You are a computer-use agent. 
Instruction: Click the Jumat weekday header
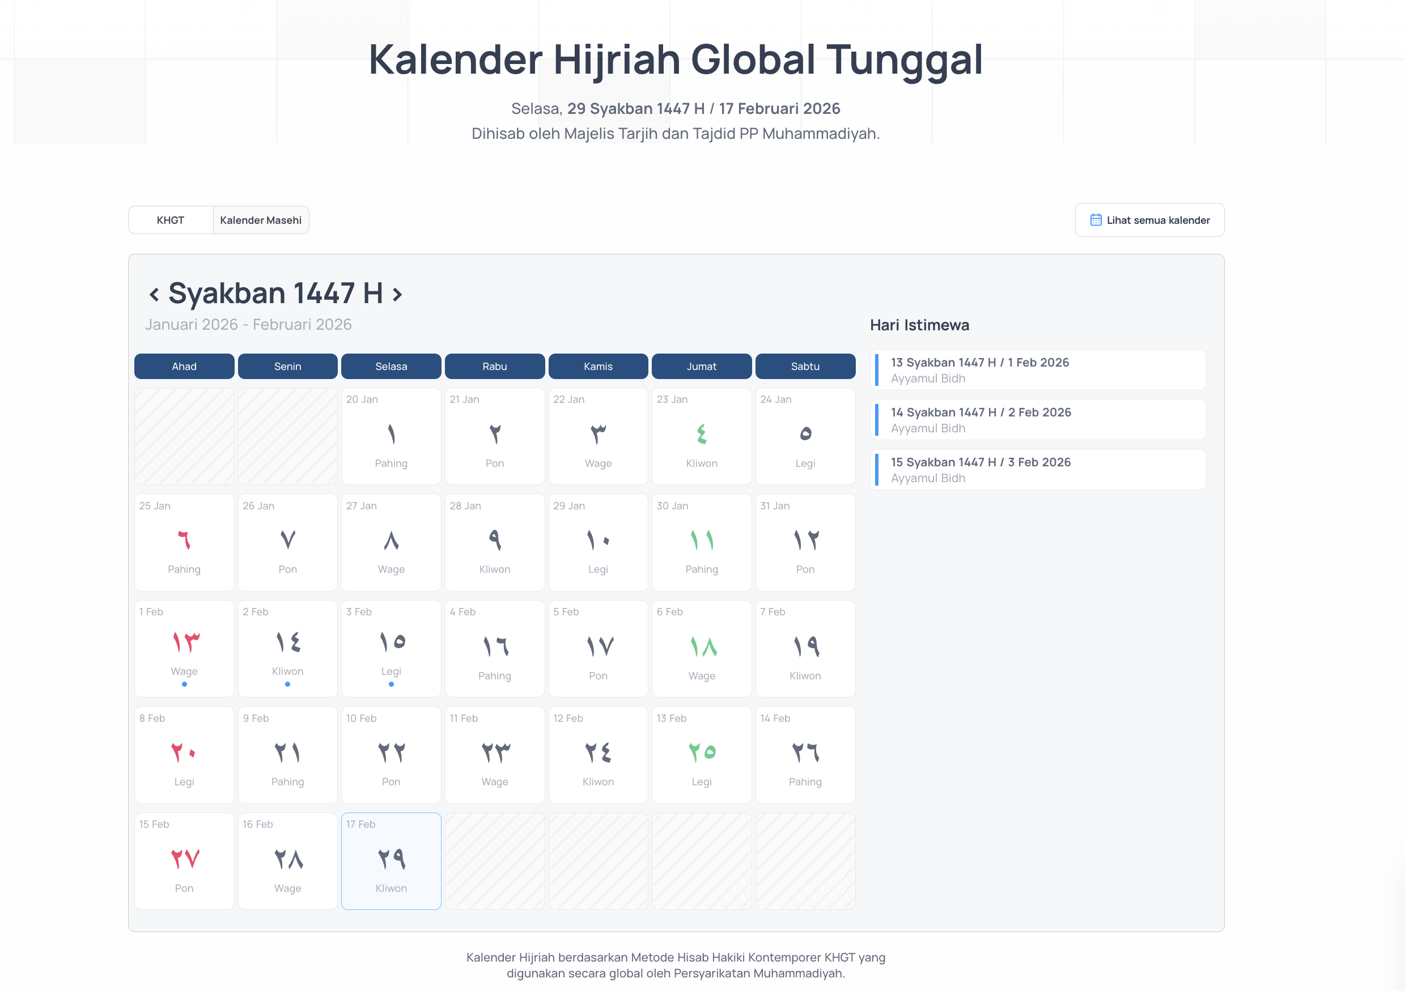701,366
